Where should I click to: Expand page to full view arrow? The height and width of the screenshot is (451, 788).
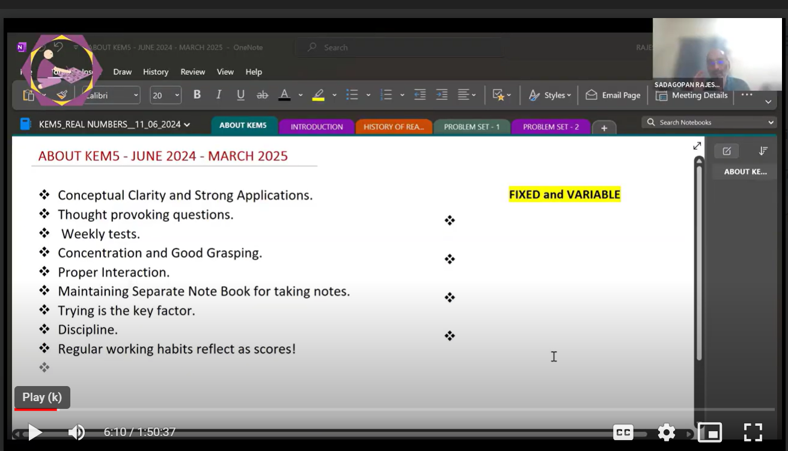pos(697,146)
